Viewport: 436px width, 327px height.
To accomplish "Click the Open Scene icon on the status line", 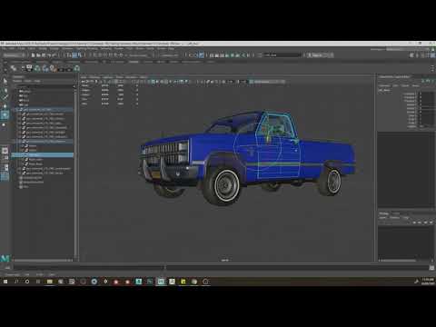I will point(38,55).
